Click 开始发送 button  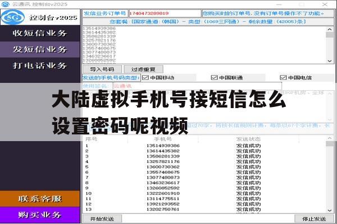tap(102, 219)
